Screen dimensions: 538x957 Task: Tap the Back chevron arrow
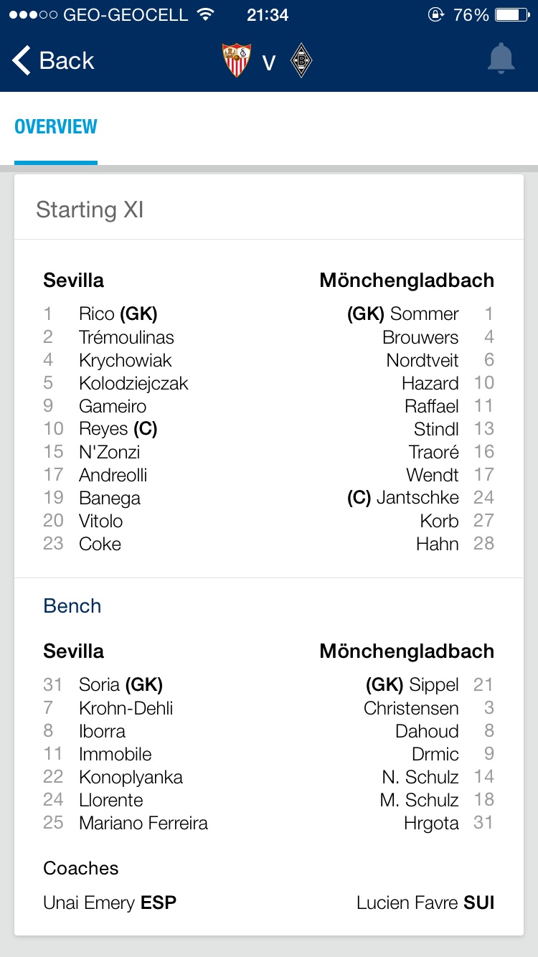(22, 61)
